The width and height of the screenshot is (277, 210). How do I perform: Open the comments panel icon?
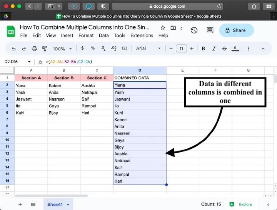click(x=210, y=30)
